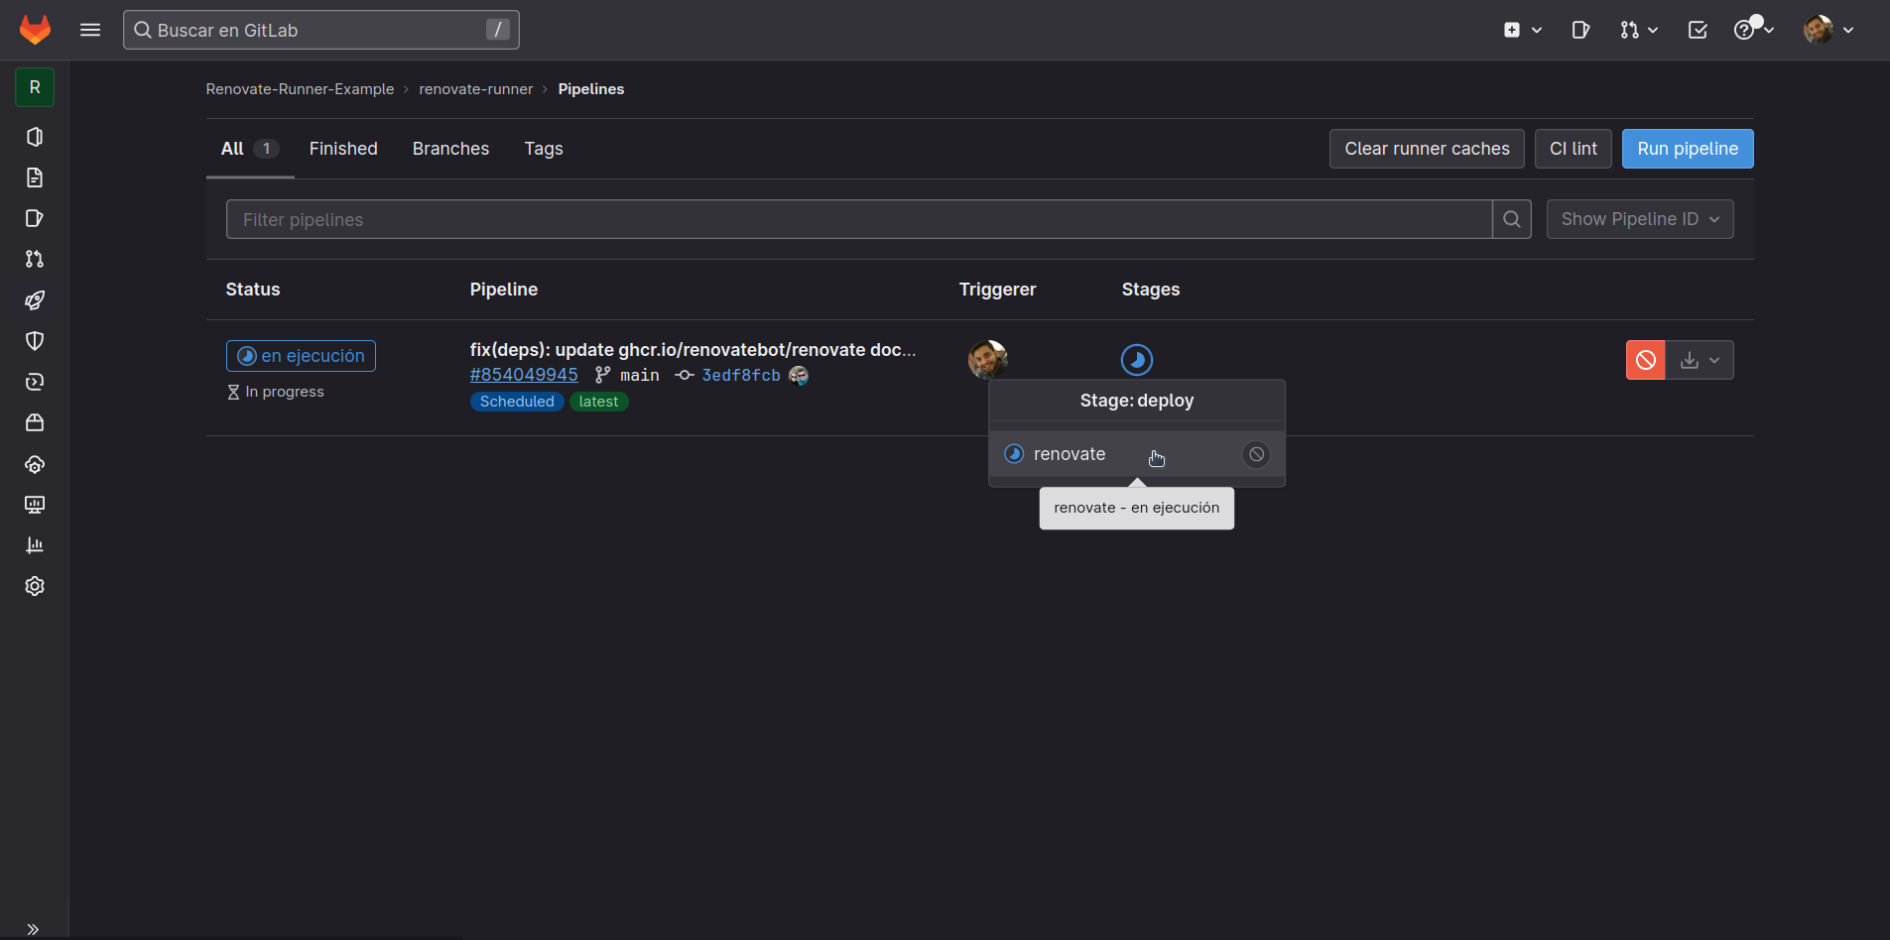The height and width of the screenshot is (940, 1890).
Task: Open Infrastructure sidebar icon
Action: 35,464
